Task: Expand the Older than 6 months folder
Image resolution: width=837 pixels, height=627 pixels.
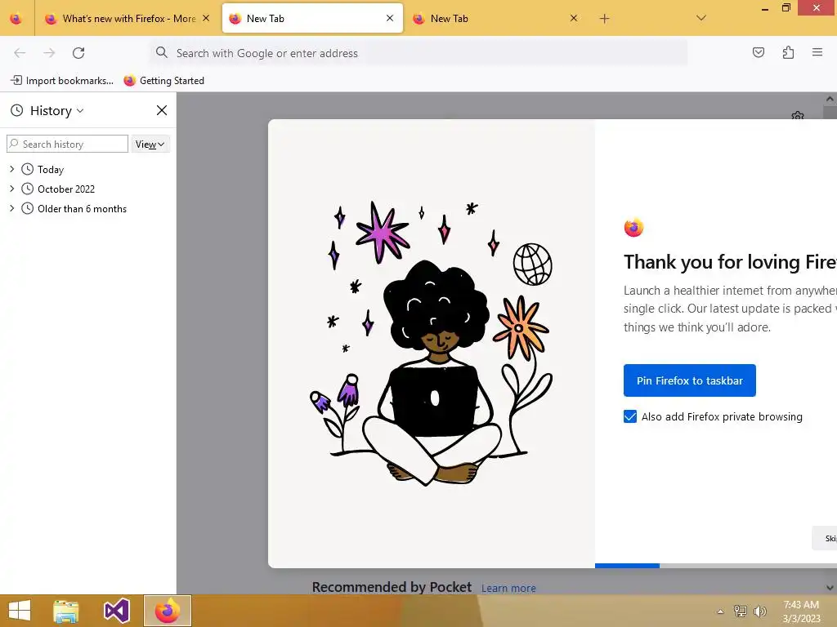Action: coord(11,208)
